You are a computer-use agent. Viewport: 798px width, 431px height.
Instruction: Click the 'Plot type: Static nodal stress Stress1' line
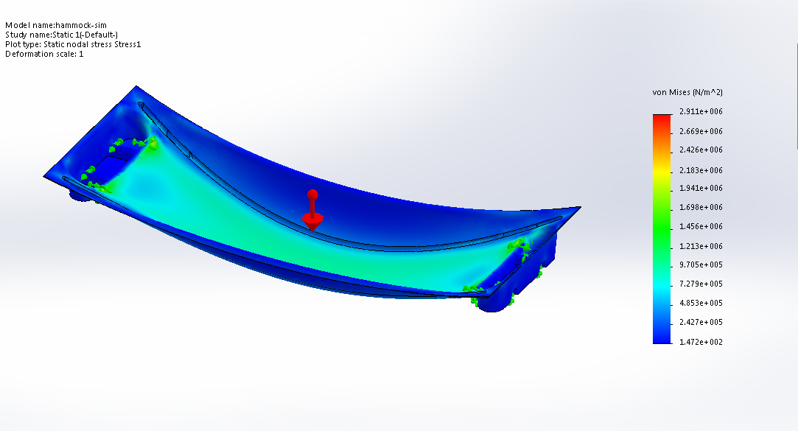73,44
